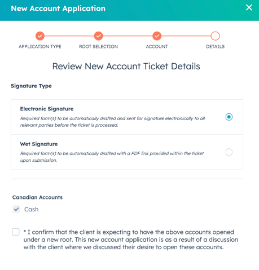Toggle the Cash account checkbox
Image resolution: width=259 pixels, height=270 pixels.
pos(16,209)
